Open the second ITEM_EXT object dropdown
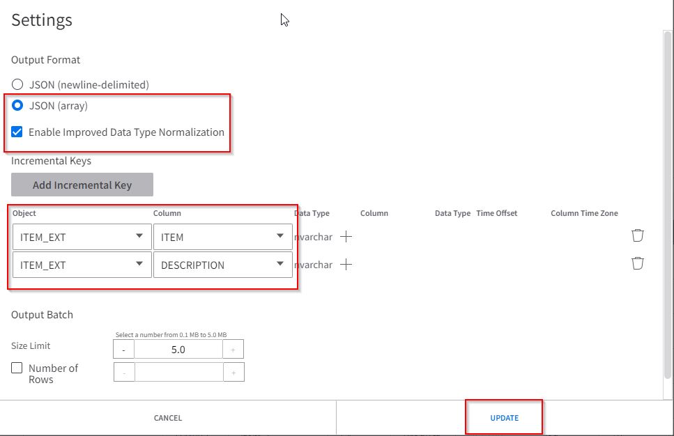This screenshot has height=436, width=674. 82,265
